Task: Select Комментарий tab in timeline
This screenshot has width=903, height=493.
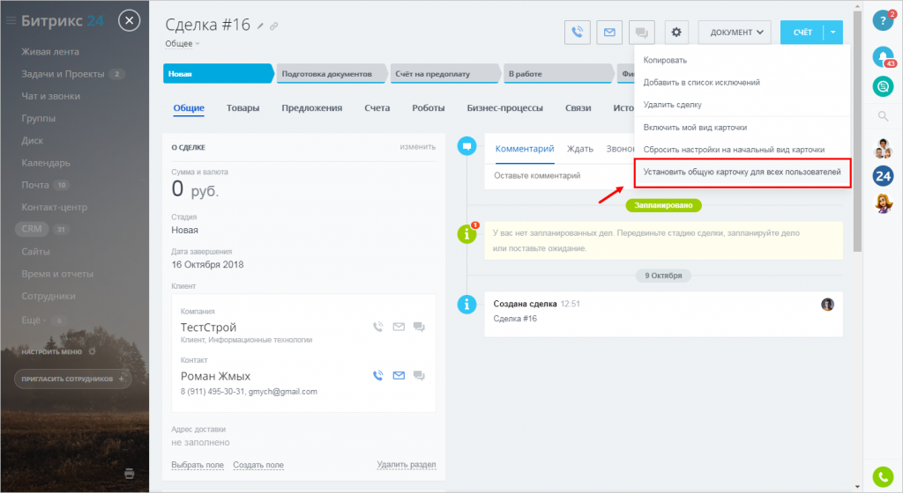Action: click(525, 149)
